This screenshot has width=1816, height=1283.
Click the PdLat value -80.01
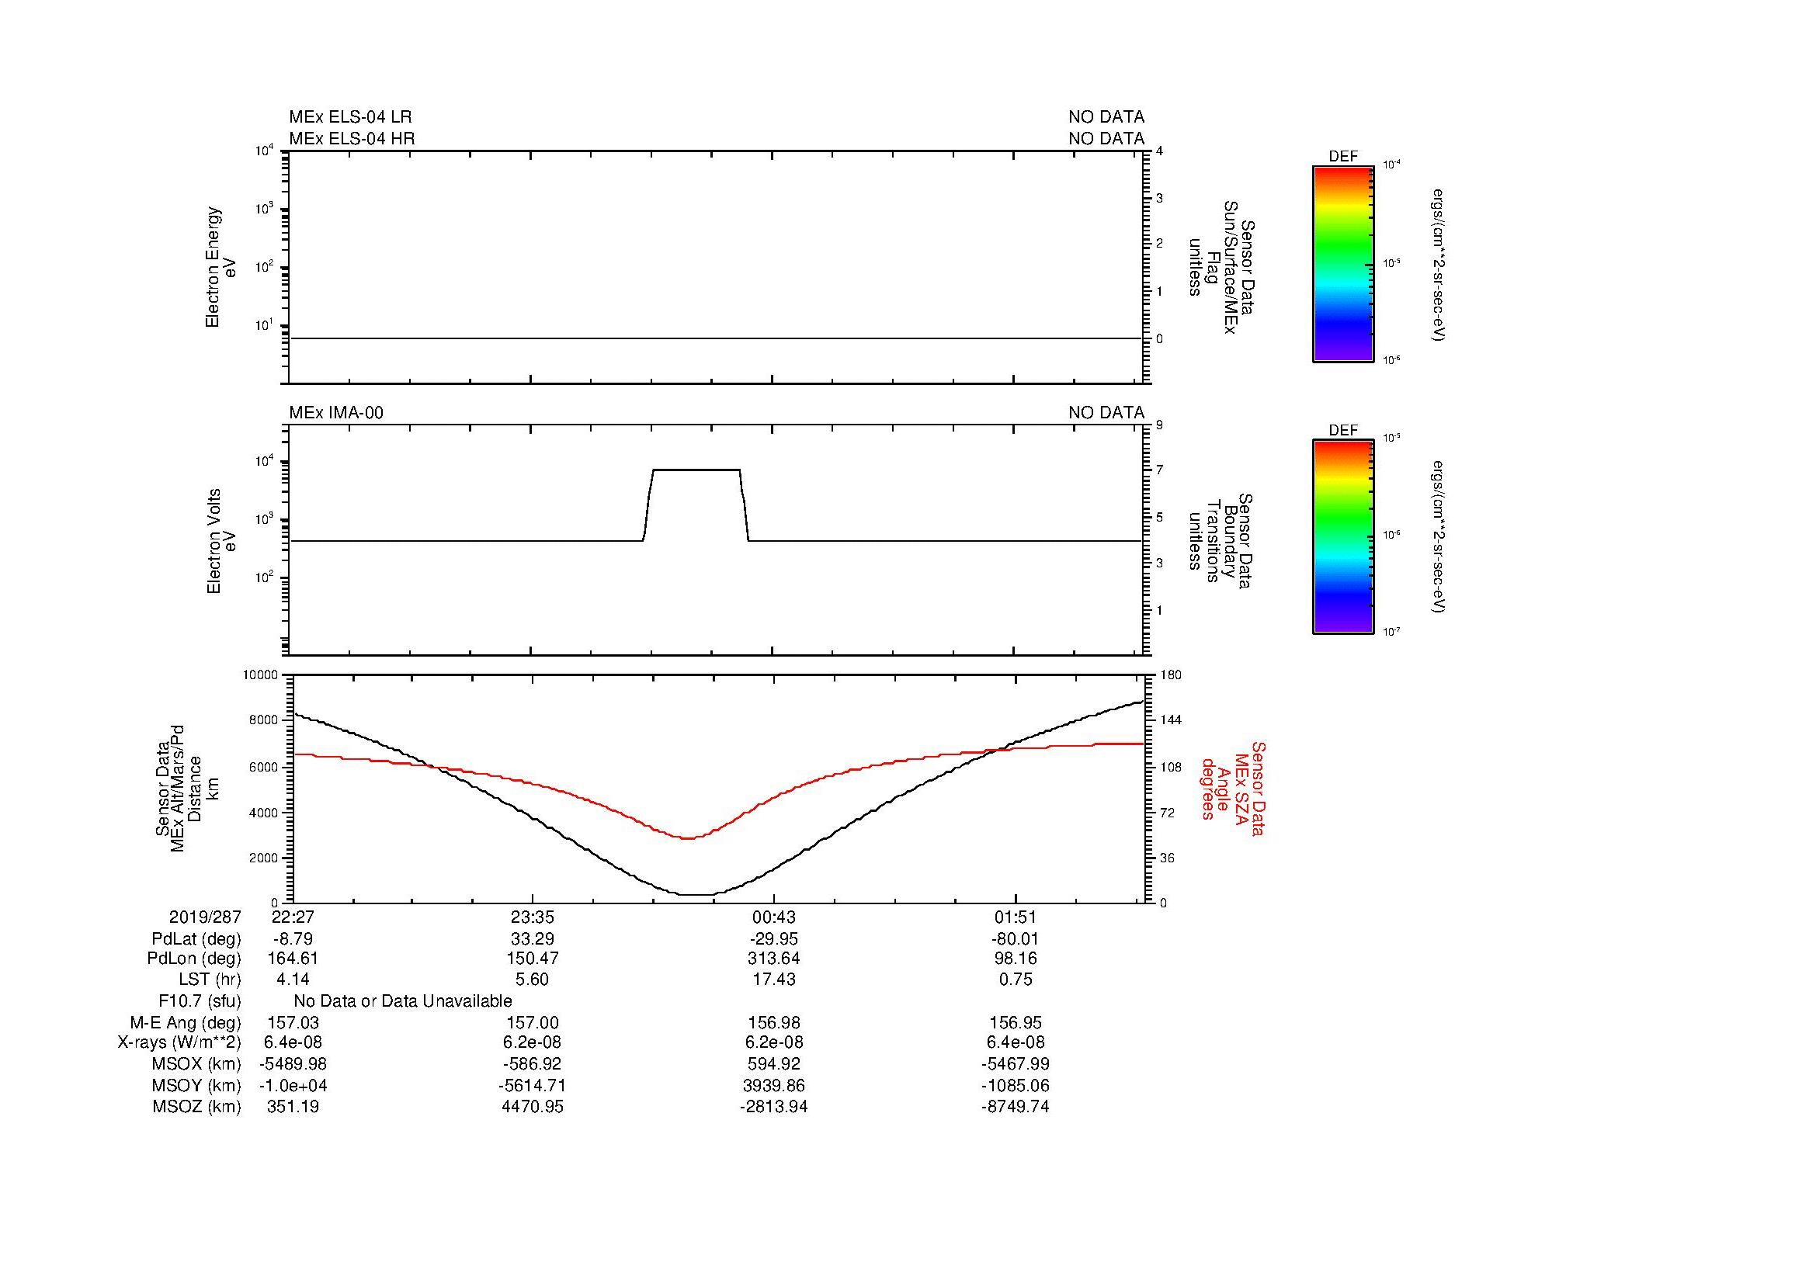[1015, 939]
